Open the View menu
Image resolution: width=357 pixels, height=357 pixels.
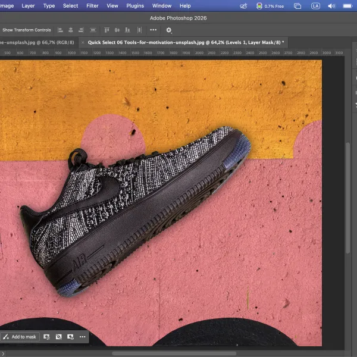[112, 6]
